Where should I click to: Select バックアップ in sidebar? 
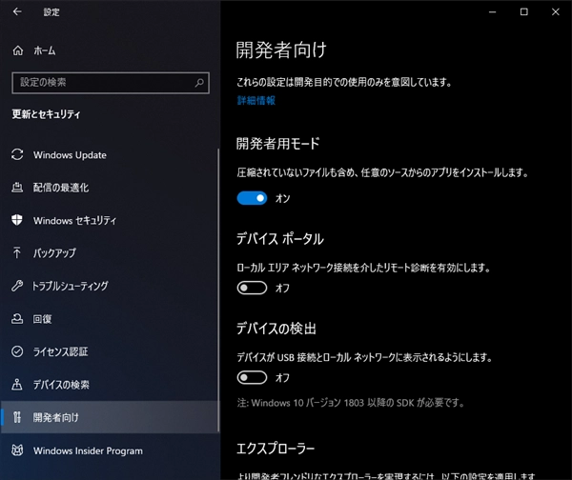click(x=110, y=253)
